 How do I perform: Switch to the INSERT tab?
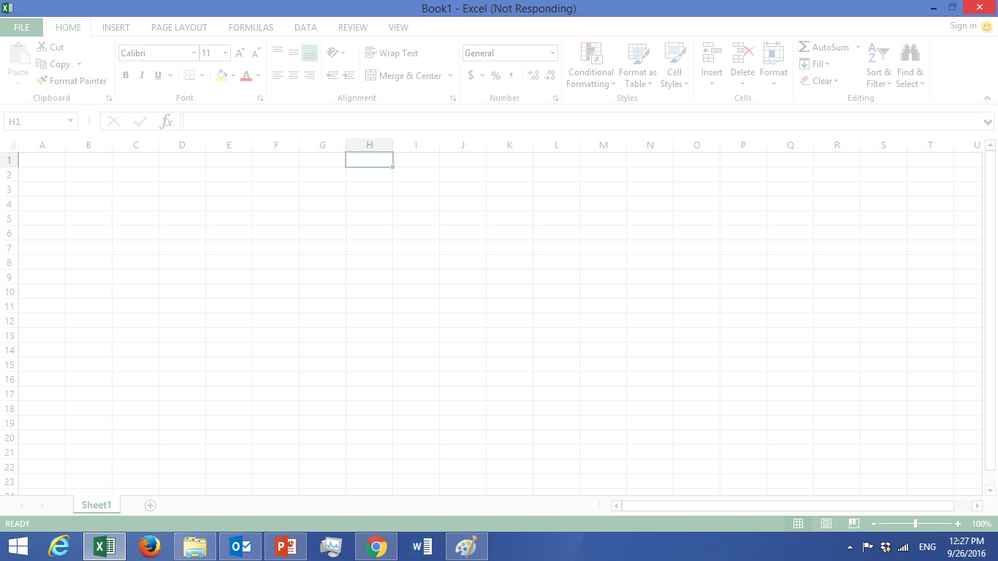point(116,28)
